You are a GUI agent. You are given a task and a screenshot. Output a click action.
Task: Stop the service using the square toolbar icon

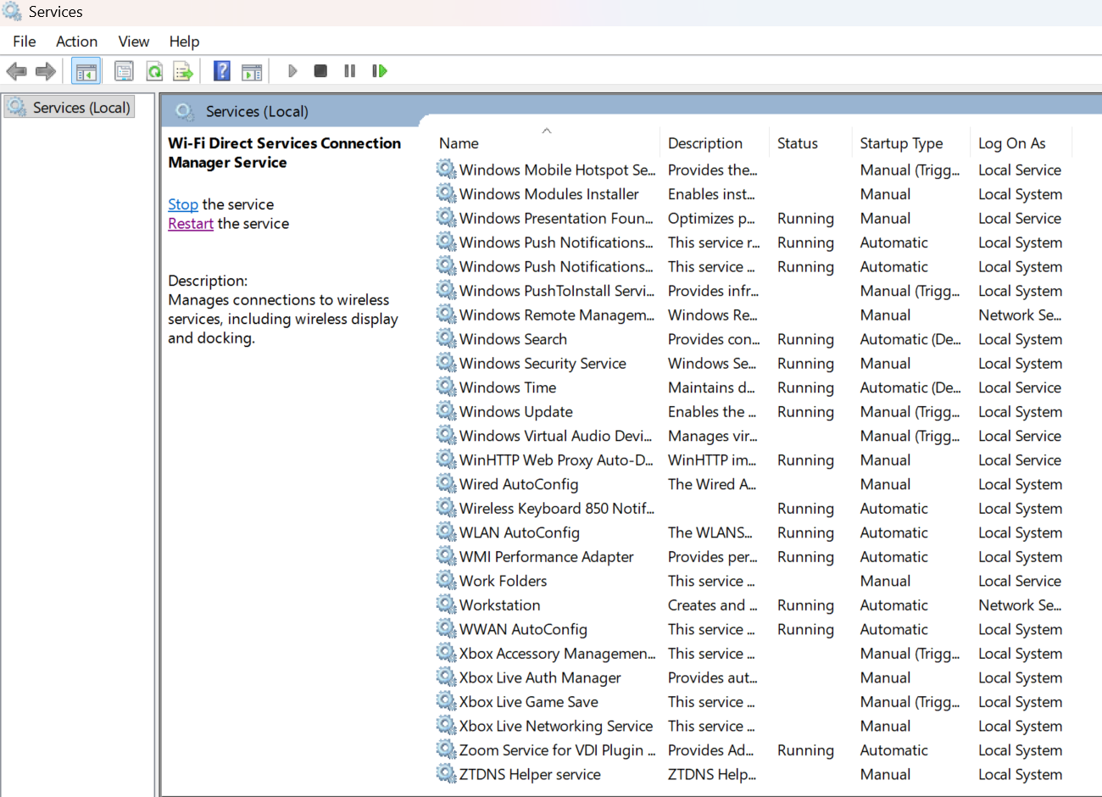point(320,71)
